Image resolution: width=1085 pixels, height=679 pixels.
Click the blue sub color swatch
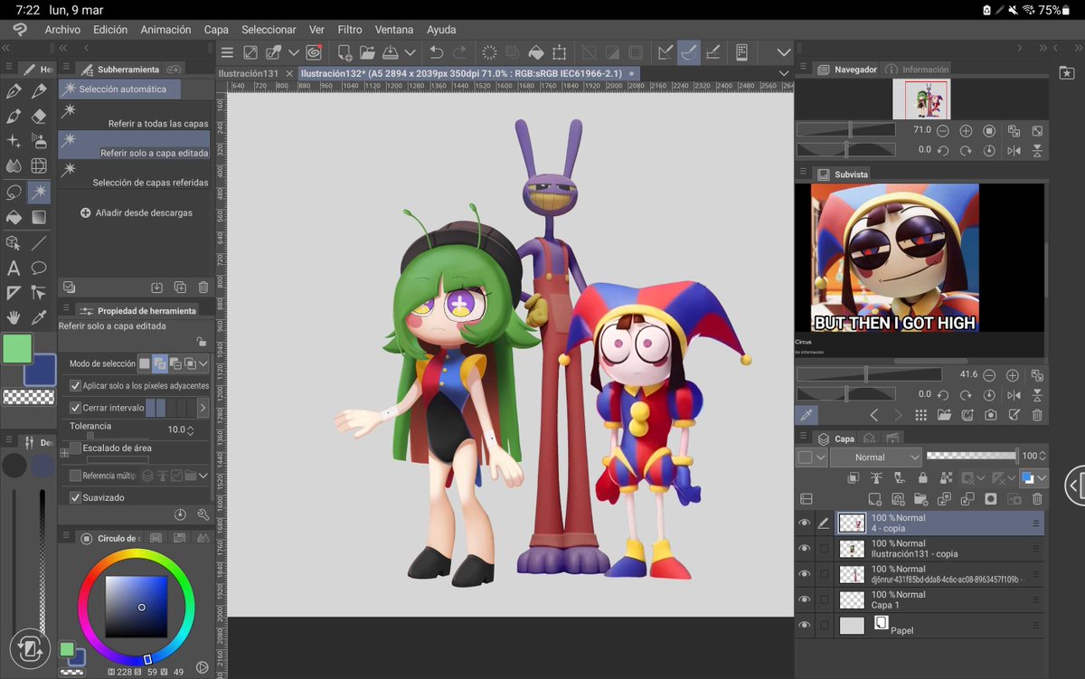[42, 370]
